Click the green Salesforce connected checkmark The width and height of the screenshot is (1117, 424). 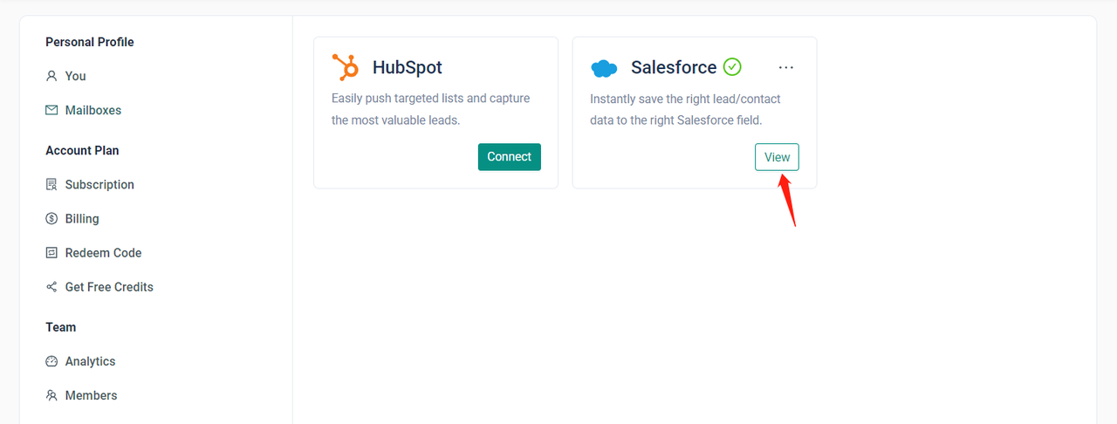732,67
